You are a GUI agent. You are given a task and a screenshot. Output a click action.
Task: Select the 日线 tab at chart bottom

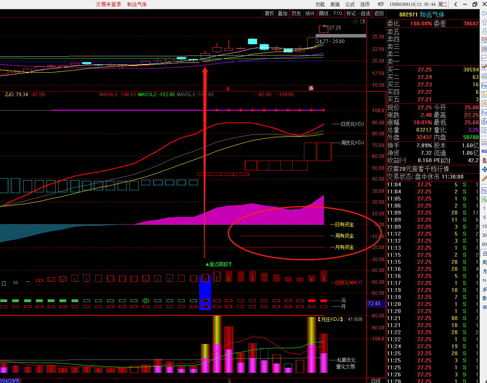point(376,380)
